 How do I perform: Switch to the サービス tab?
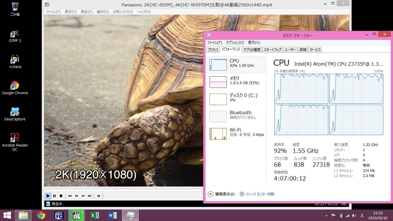(x=315, y=50)
